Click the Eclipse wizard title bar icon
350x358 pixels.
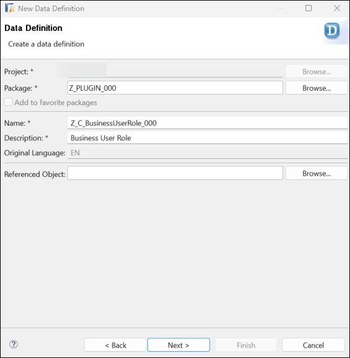(x=9, y=9)
